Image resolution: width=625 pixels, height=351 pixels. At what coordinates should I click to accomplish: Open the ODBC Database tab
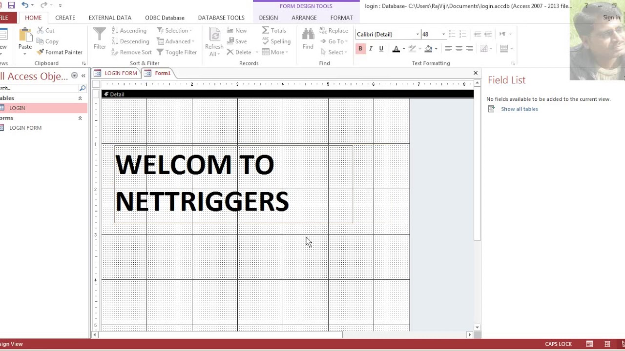(165, 18)
